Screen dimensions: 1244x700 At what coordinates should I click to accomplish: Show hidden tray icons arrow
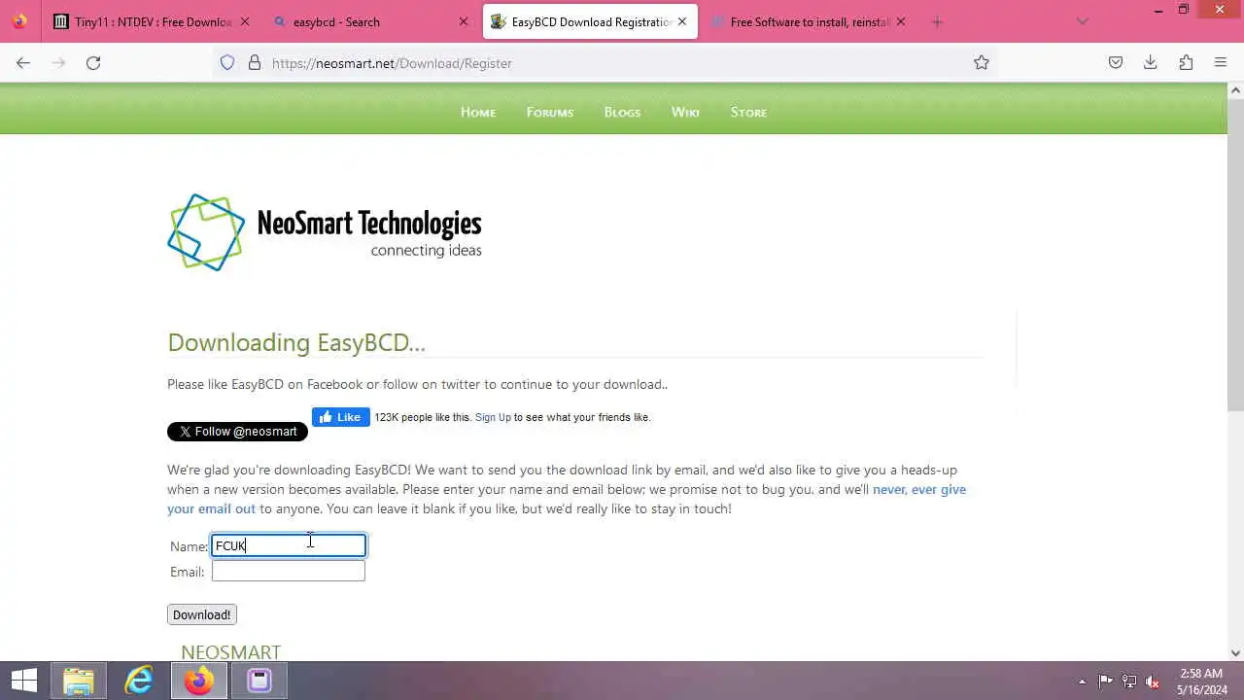(x=1083, y=682)
